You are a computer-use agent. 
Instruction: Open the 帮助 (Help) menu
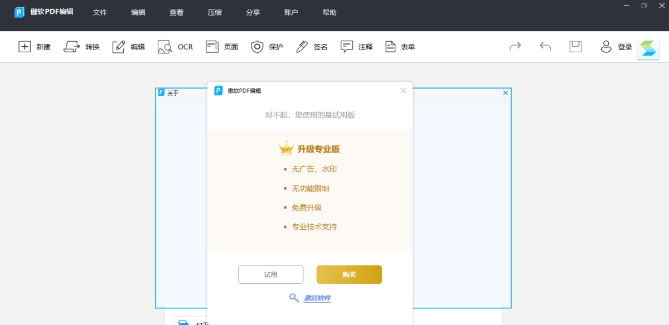[x=329, y=12]
